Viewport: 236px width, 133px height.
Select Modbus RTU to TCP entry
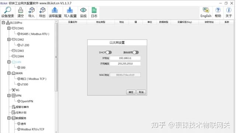pos(31,129)
